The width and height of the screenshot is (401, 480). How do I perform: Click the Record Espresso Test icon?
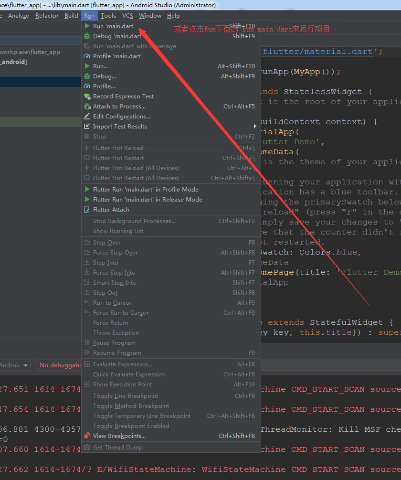point(87,96)
